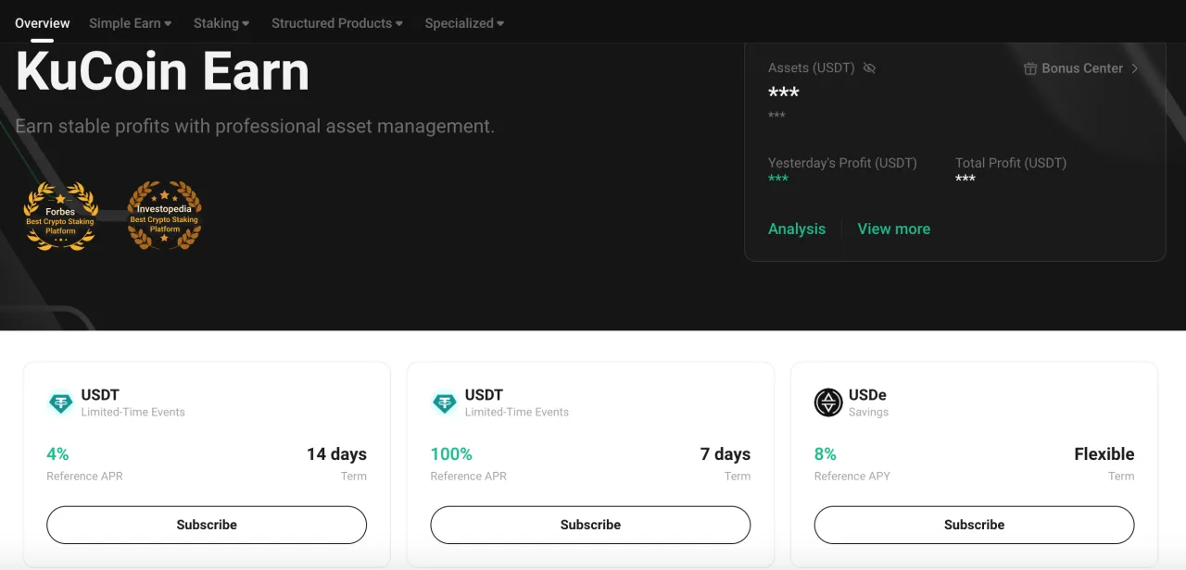This screenshot has height=570, width=1186.
Task: Click the chevron arrow next to Bonus Center
Action: click(1135, 68)
